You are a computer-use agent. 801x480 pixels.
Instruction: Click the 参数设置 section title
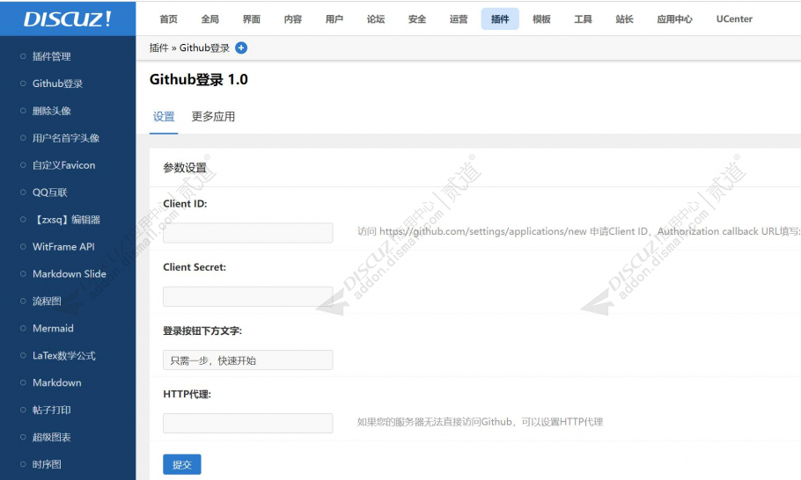185,168
